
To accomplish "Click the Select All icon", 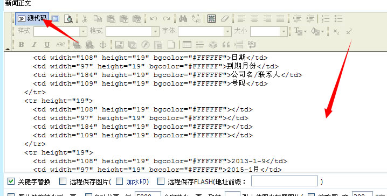I will (211, 19).
